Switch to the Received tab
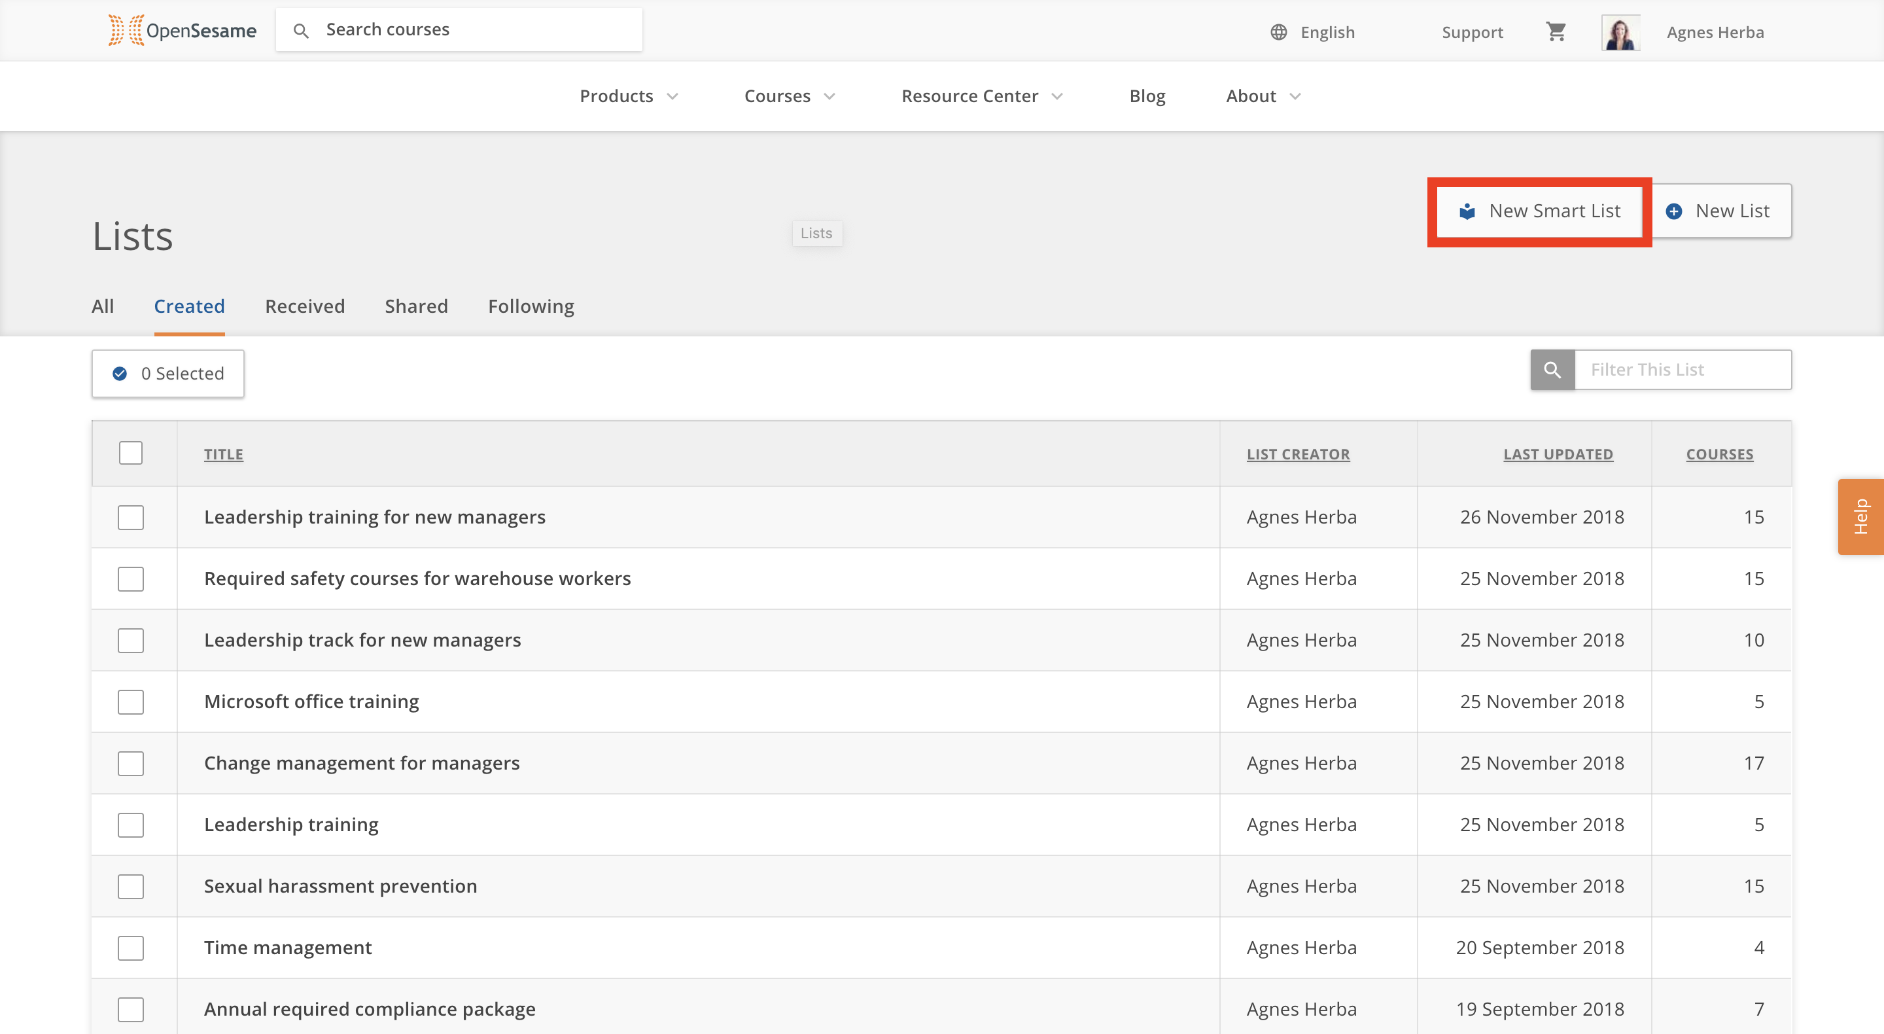 [x=304, y=306]
